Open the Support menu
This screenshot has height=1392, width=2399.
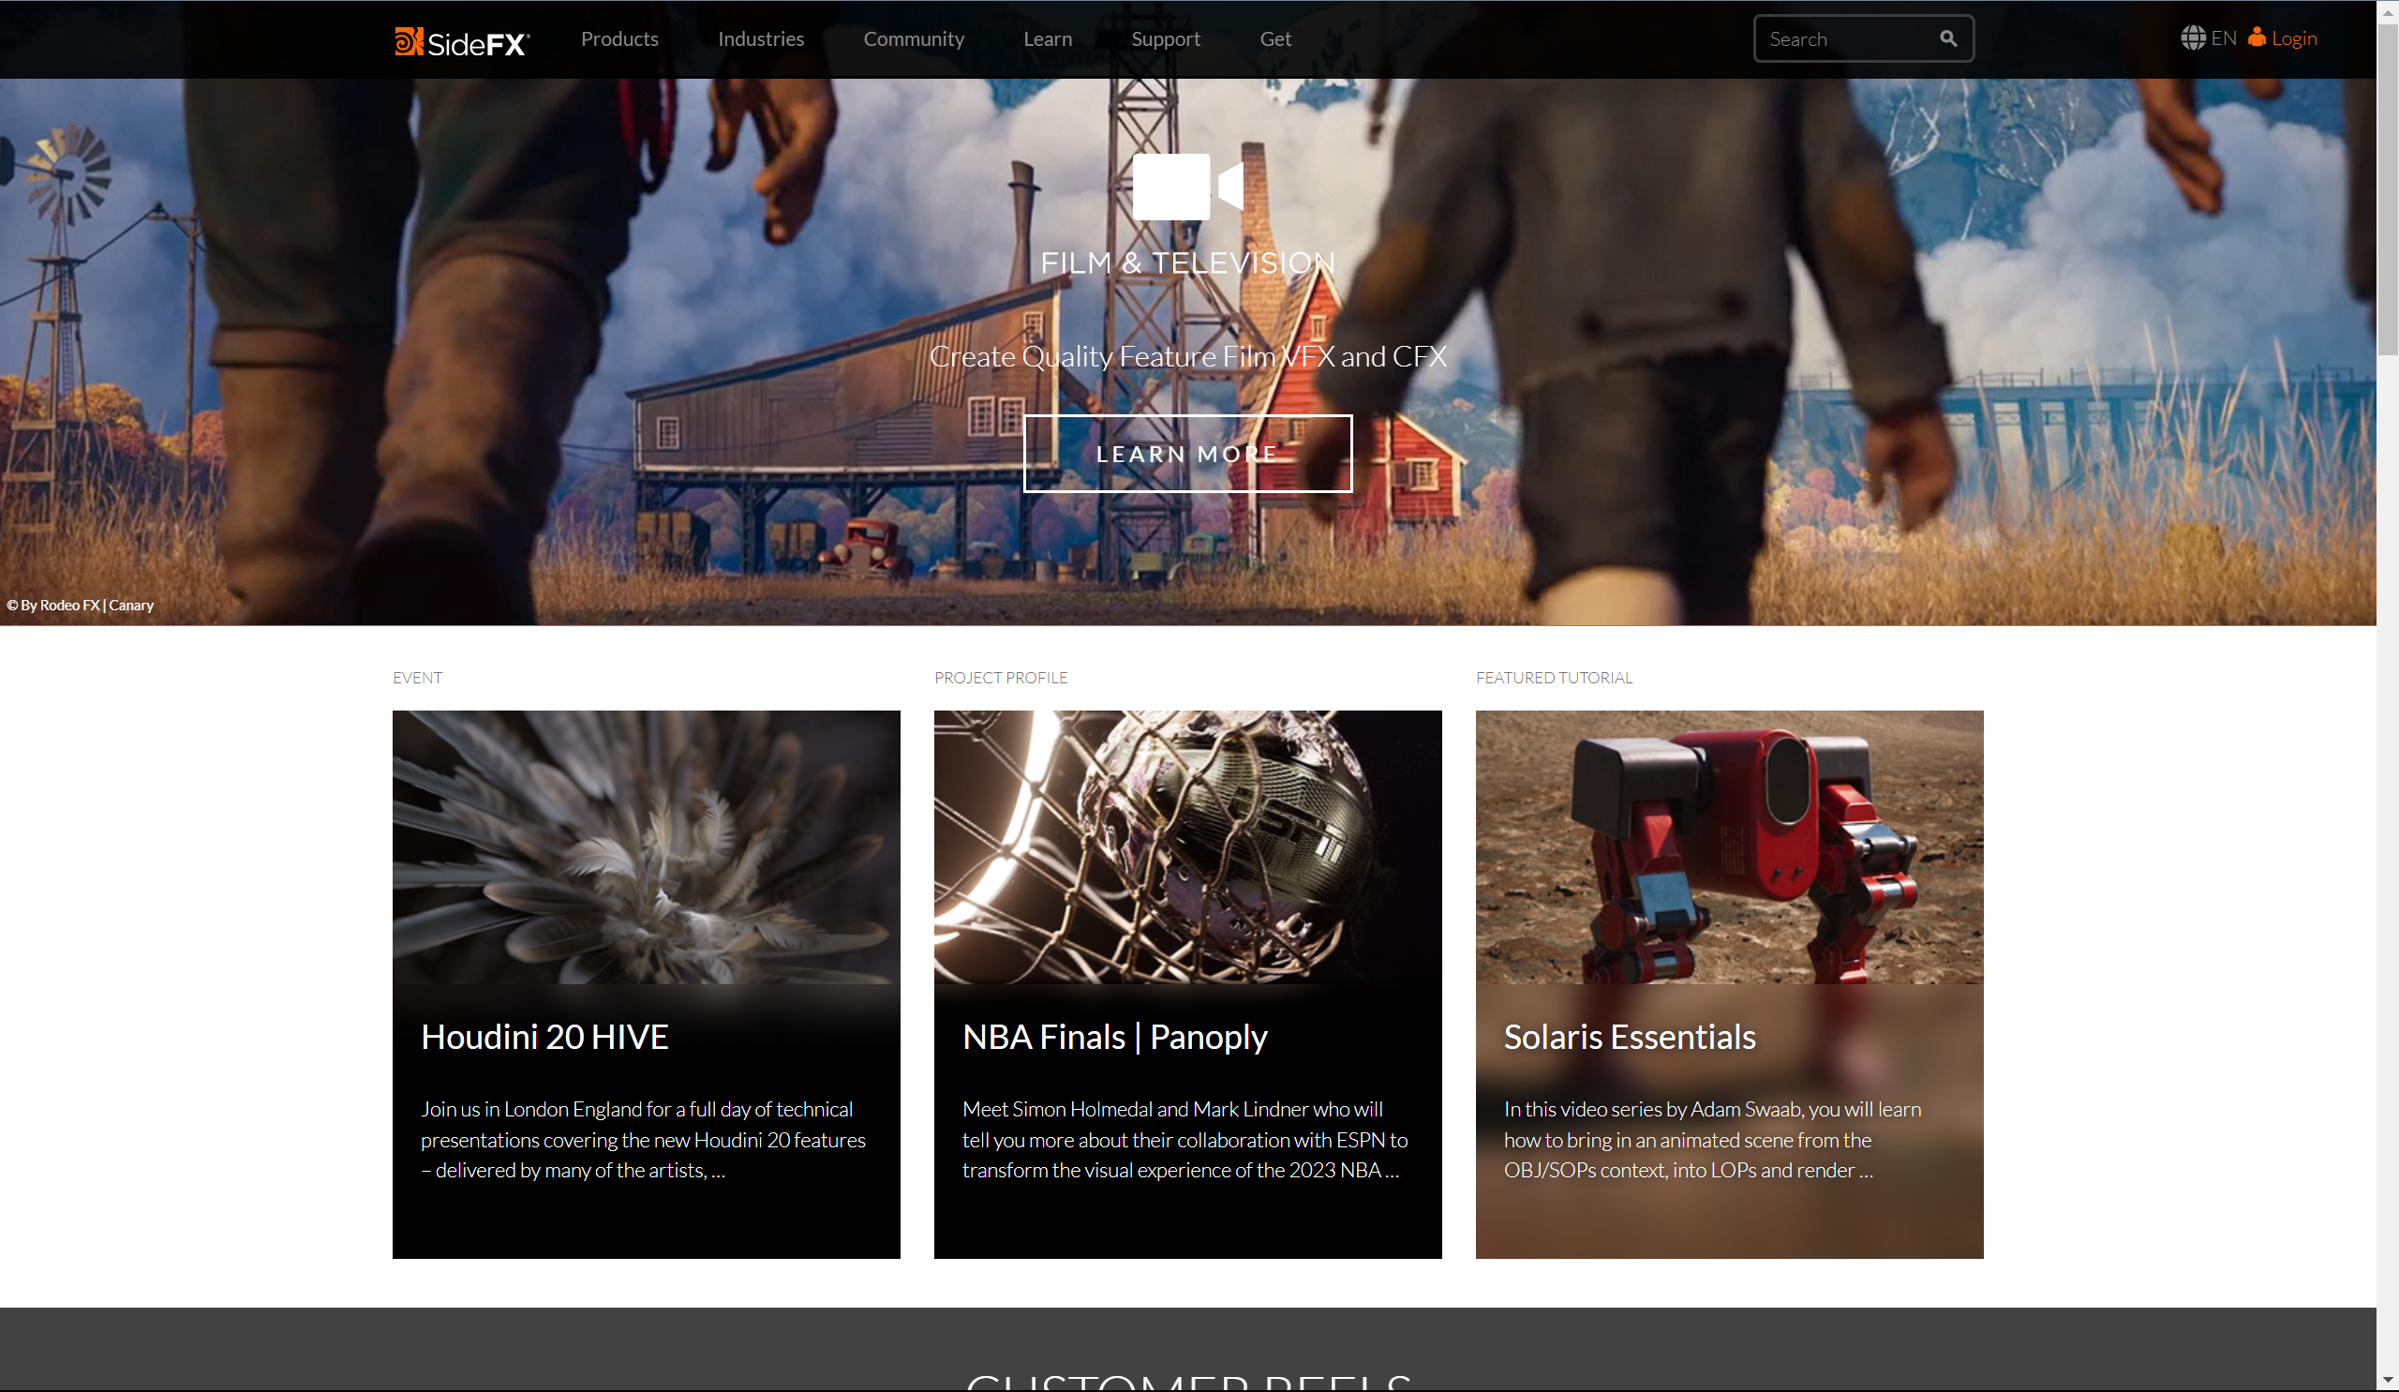pos(1165,39)
